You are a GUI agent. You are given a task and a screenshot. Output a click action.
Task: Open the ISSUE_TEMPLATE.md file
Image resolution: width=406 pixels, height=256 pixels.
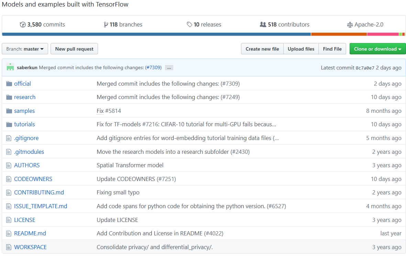click(41, 206)
